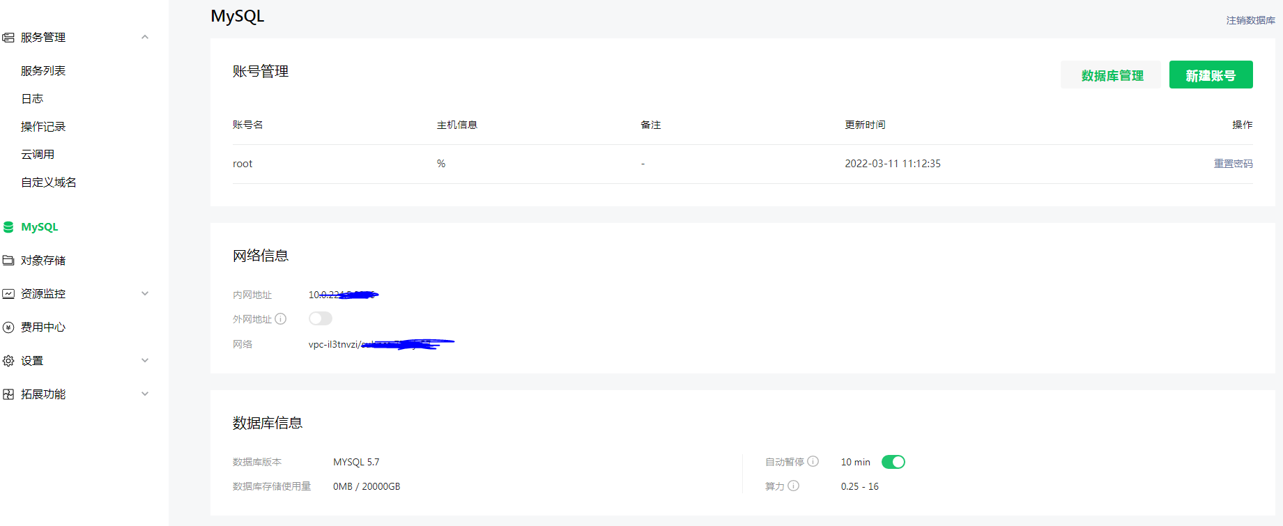Click info icon next to 外网地址

click(281, 319)
